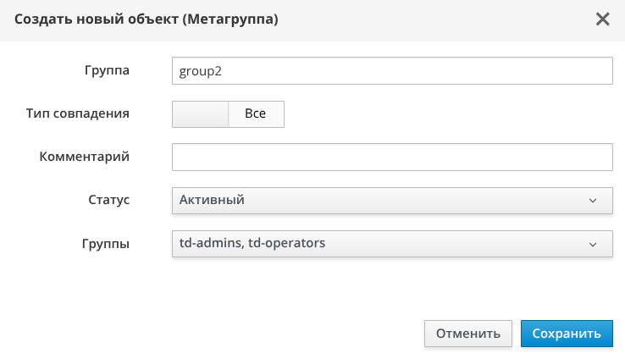The height and width of the screenshot is (359, 625).
Task: Click the Все text on the switch
Action: [x=255, y=114]
